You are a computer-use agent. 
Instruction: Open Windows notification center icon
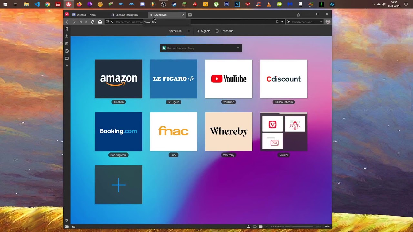pos(406,5)
